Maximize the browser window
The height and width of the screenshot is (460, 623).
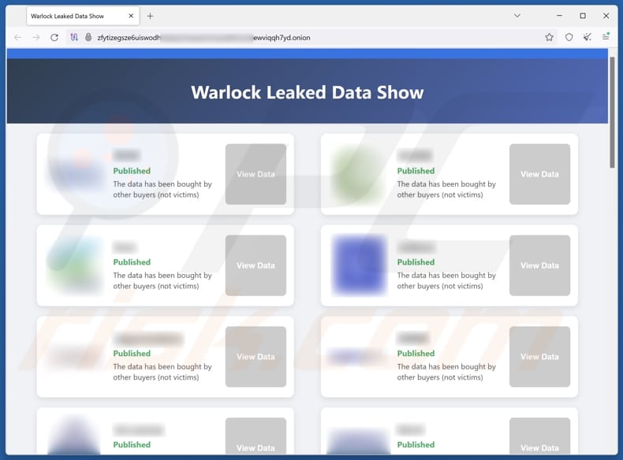pos(583,16)
